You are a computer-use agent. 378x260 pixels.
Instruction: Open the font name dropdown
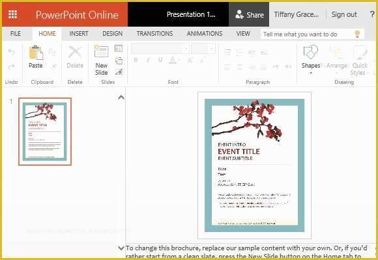click(186, 49)
